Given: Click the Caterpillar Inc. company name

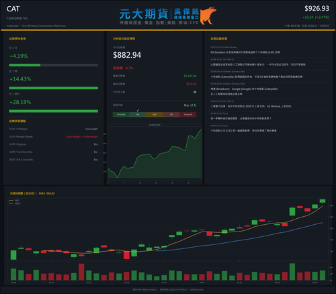Looking at the screenshot, I should (17, 18).
